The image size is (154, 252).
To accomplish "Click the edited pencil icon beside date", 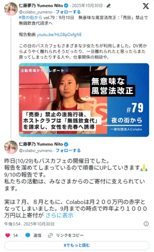I will tap(109, 6).
